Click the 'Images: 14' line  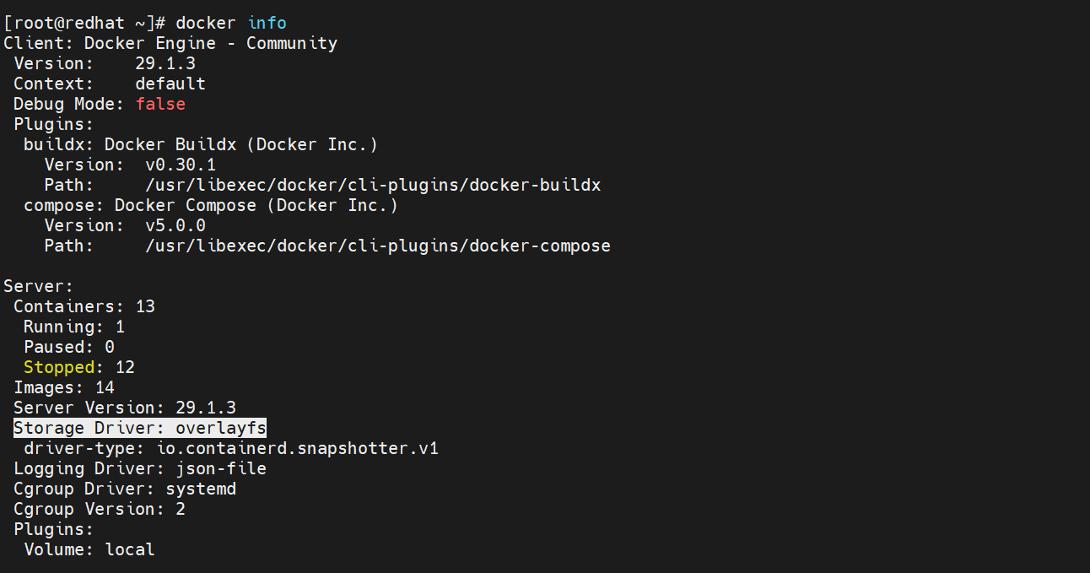pyautogui.click(x=63, y=387)
